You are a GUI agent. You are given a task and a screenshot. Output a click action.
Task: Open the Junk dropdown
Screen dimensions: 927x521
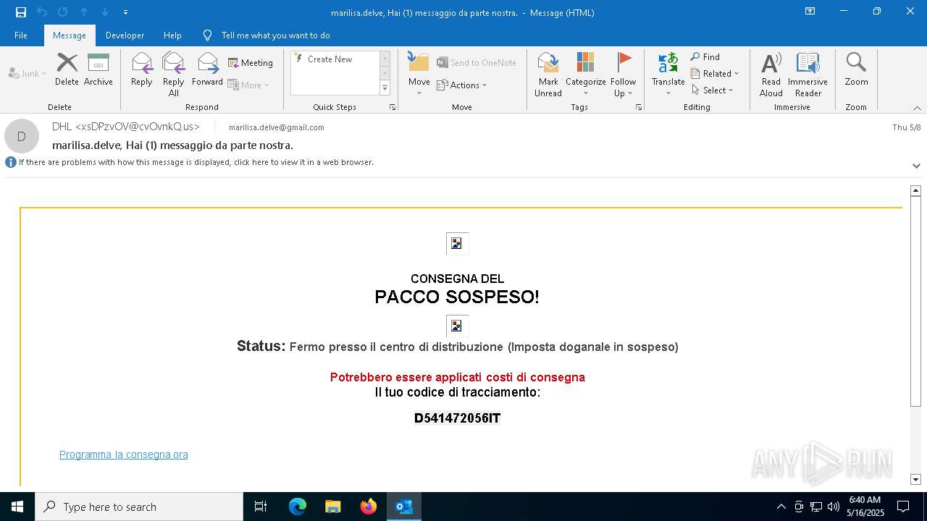point(28,74)
